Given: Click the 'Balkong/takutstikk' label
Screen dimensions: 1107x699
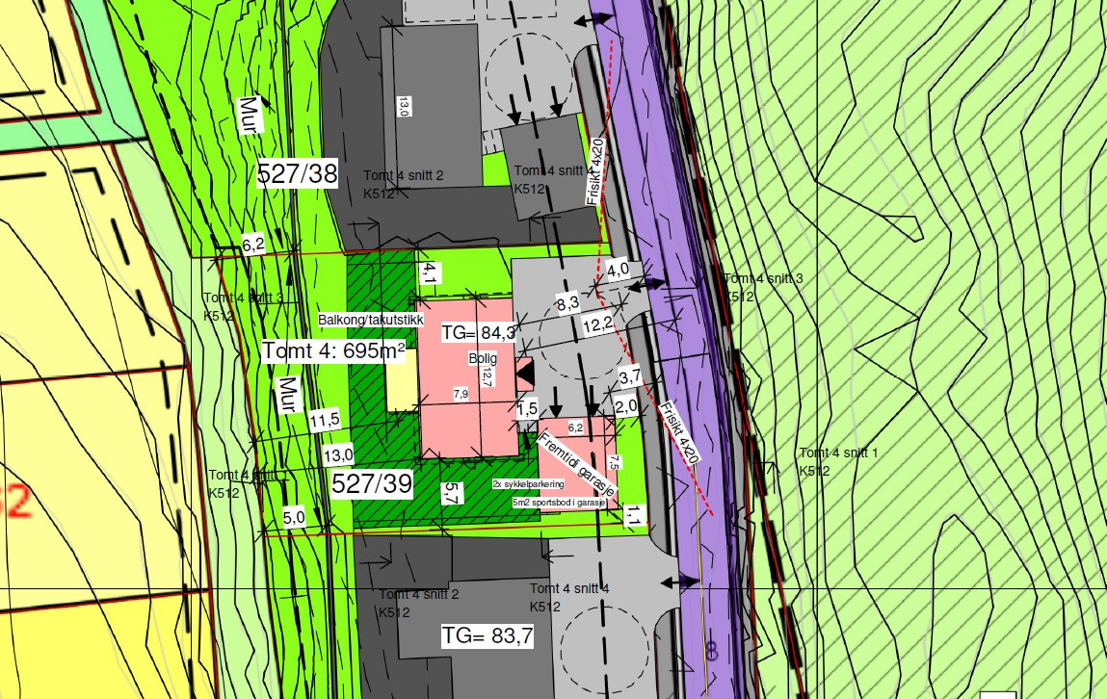Looking at the screenshot, I should click(x=371, y=321).
